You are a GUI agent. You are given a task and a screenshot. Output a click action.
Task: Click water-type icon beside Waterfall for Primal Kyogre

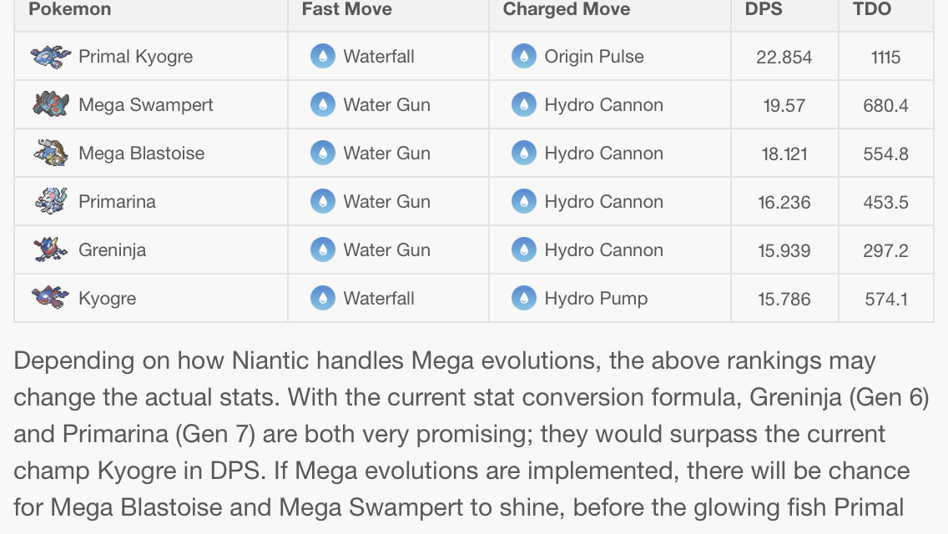322,57
